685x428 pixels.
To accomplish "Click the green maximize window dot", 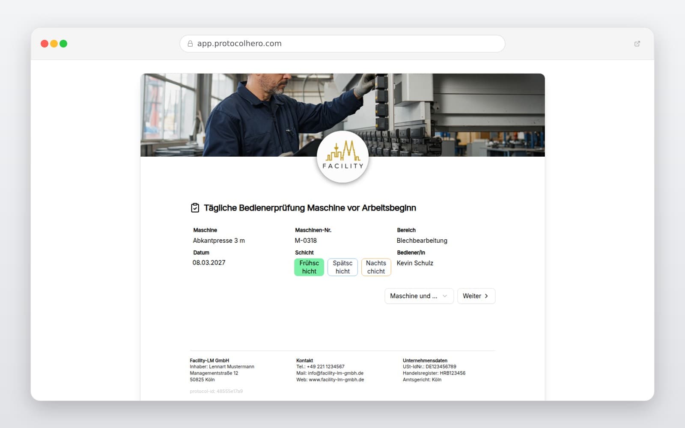I will coord(63,44).
